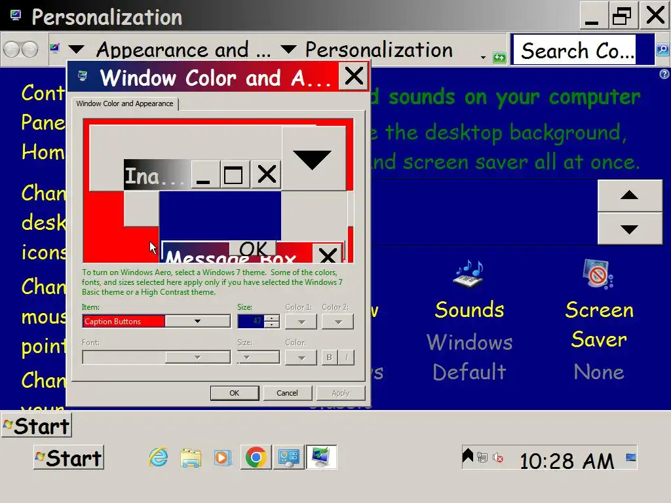Click the Apply button
This screenshot has height=503, width=671.
(341, 393)
